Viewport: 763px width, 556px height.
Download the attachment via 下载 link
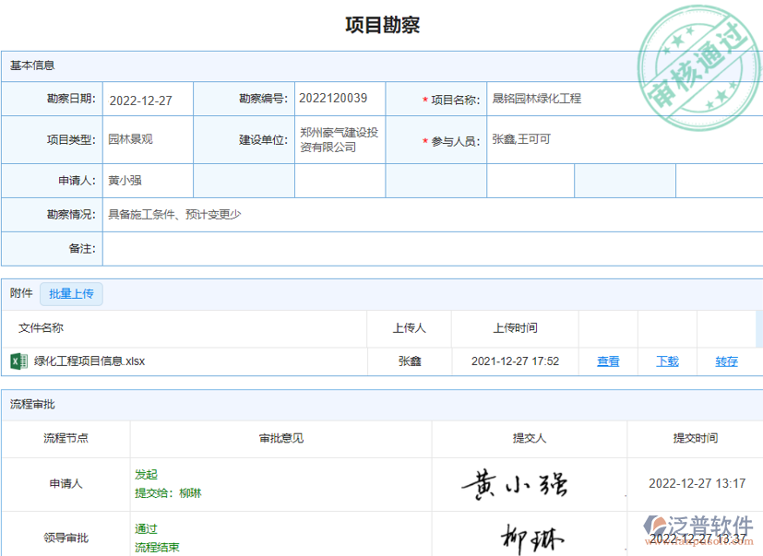667,361
